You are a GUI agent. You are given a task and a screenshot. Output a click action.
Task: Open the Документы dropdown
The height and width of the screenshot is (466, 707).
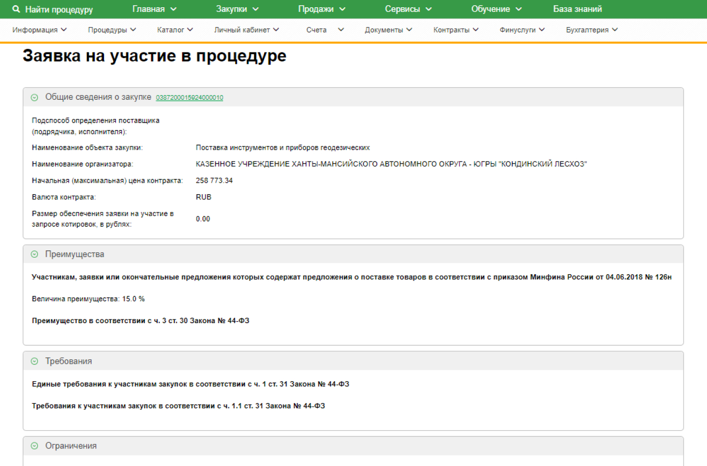tap(387, 30)
